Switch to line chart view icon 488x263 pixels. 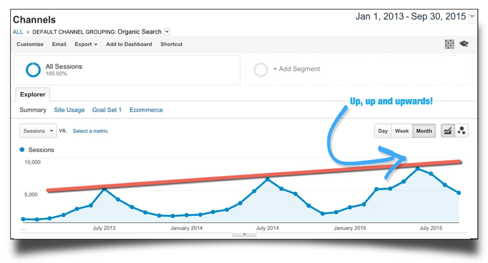[x=447, y=131]
